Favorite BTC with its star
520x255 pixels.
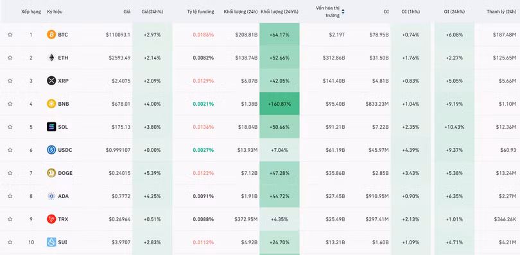[x=10, y=35]
